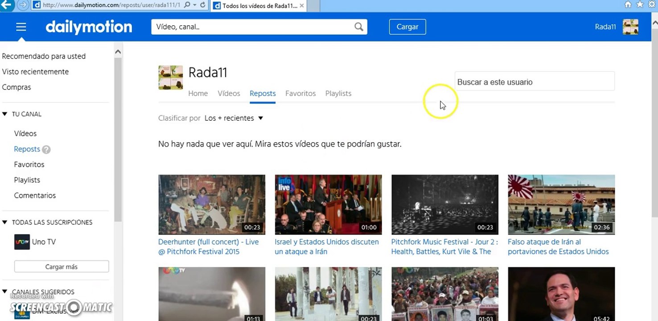Open the browser tools gear
Viewport: 658px width, 321px height.
point(652,5)
